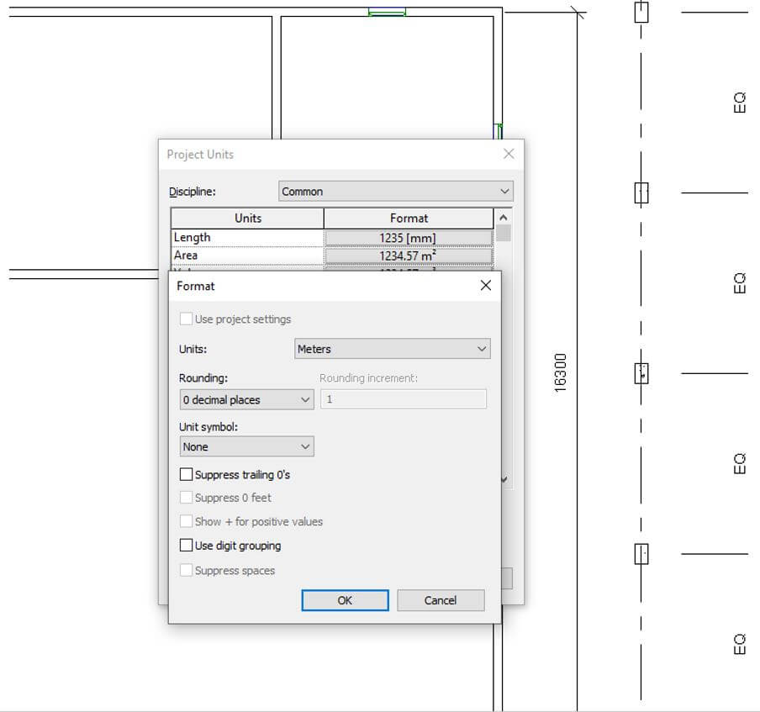760x712 pixels.
Task: Open the Units dropdown showing Meters
Action: pos(392,349)
